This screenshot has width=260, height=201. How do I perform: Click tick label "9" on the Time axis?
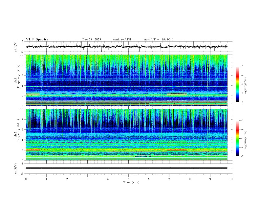click(210, 179)
